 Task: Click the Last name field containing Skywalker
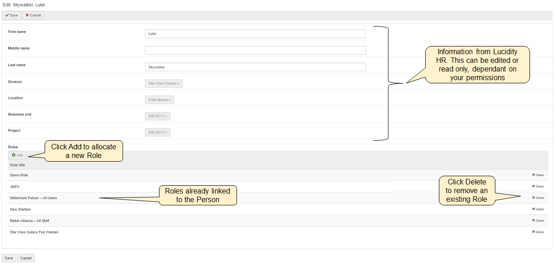[x=255, y=67]
